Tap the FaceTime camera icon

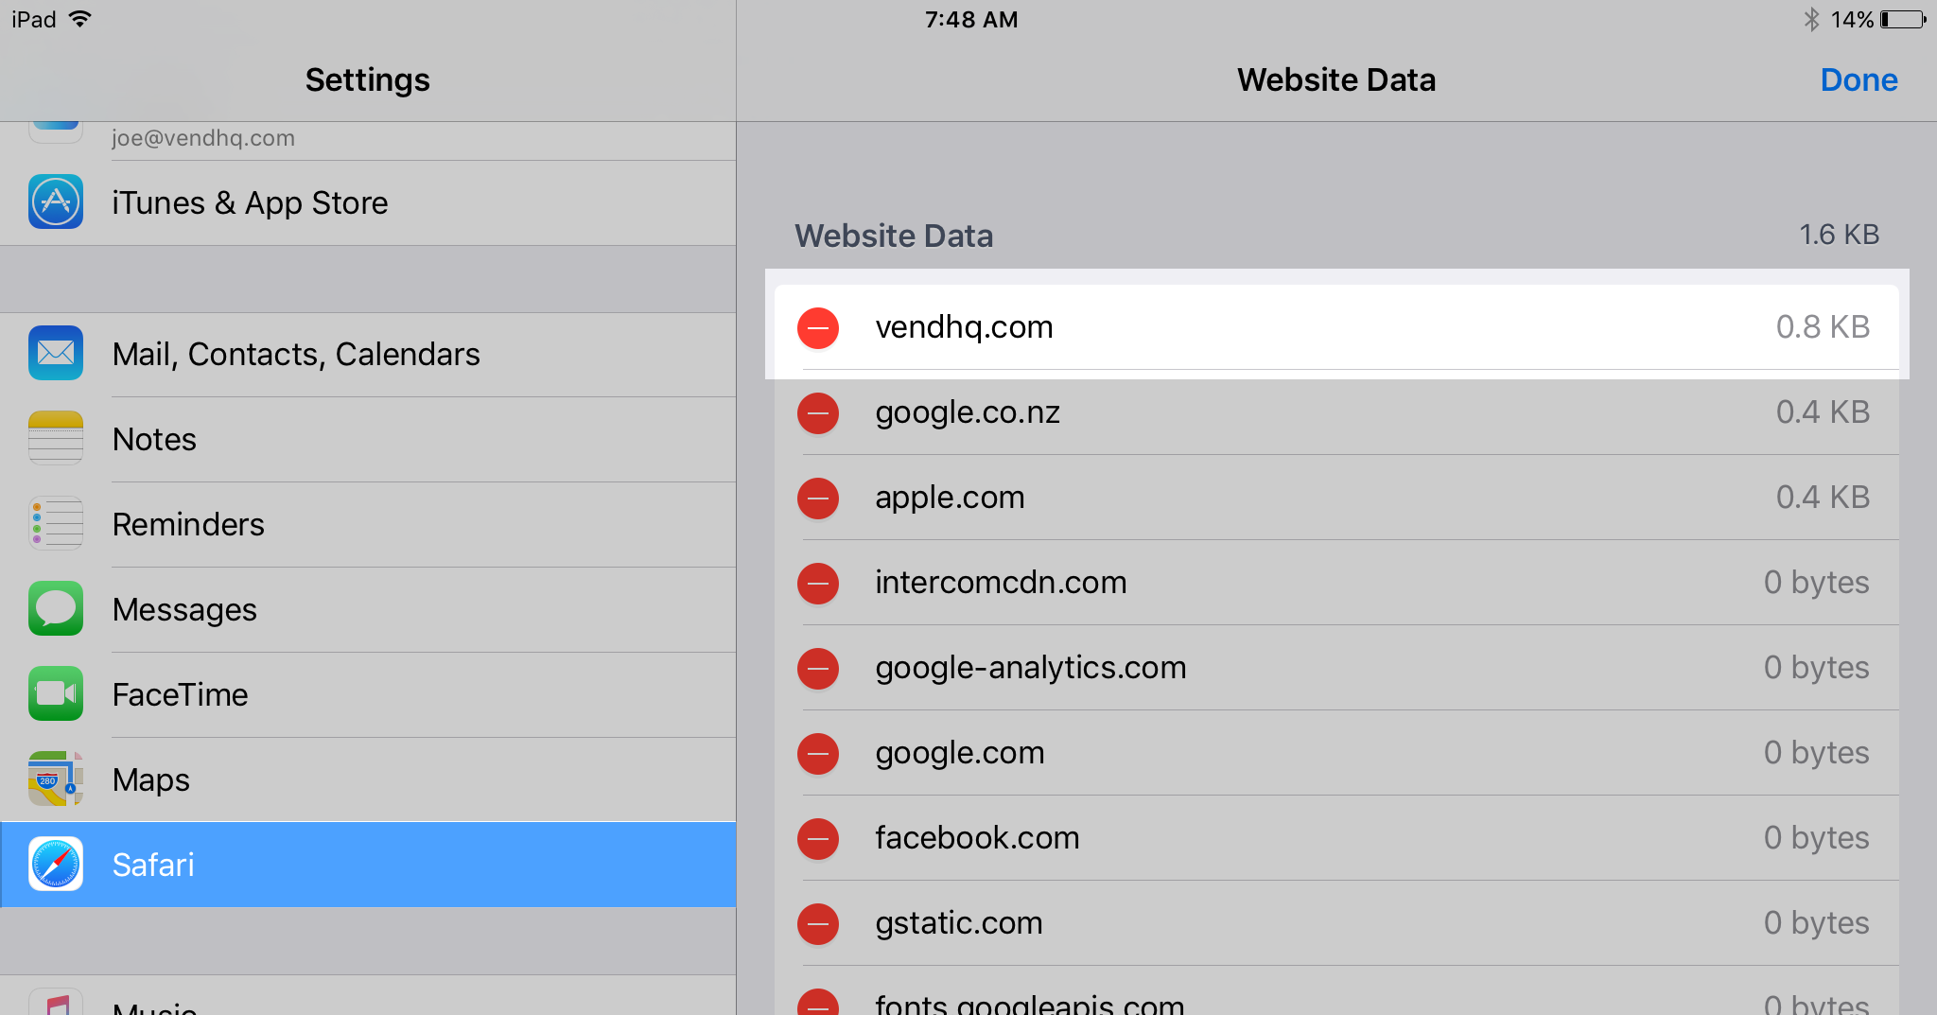coord(56,693)
